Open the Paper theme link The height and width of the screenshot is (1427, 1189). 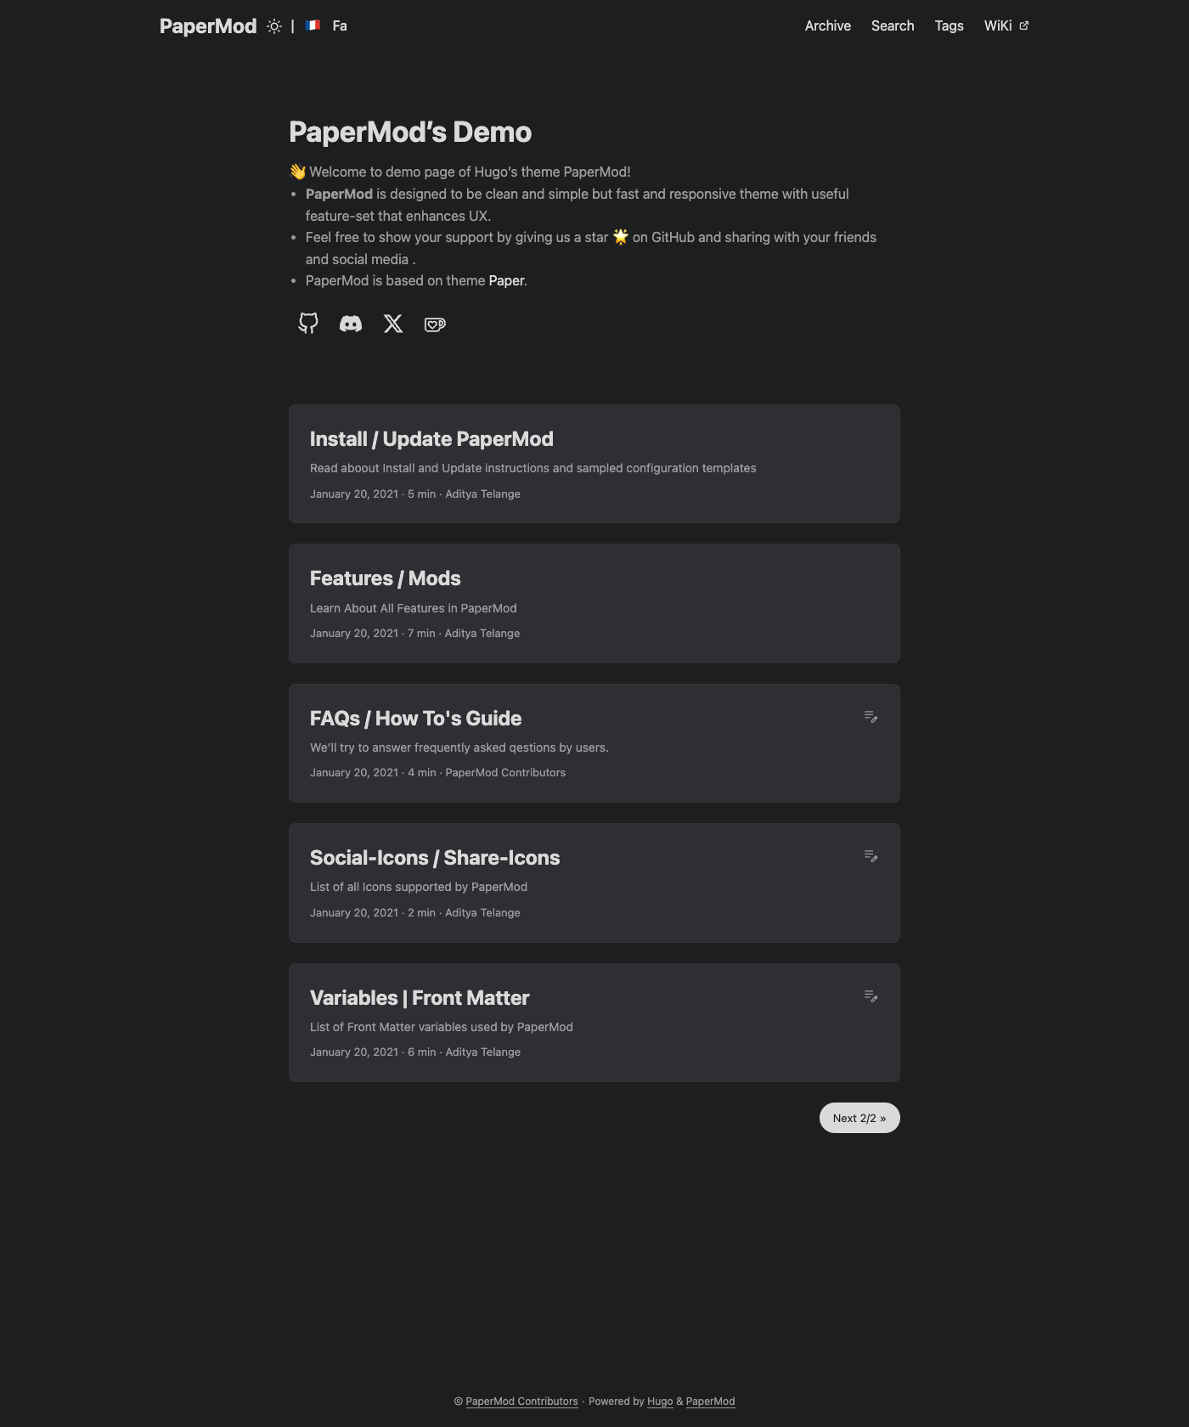(505, 279)
